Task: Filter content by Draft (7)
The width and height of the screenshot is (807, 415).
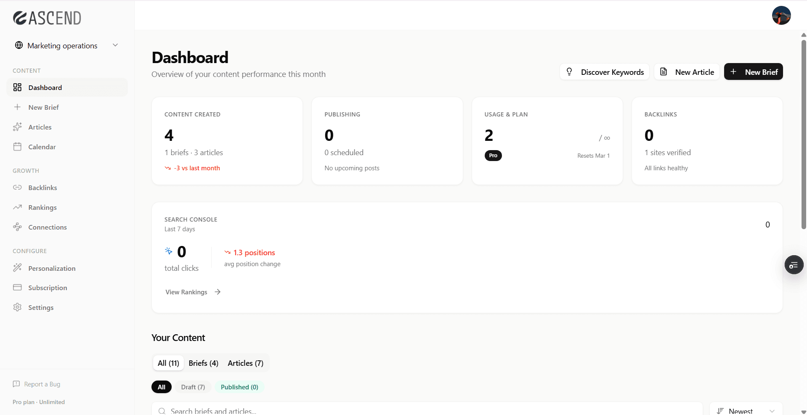Action: tap(193, 387)
